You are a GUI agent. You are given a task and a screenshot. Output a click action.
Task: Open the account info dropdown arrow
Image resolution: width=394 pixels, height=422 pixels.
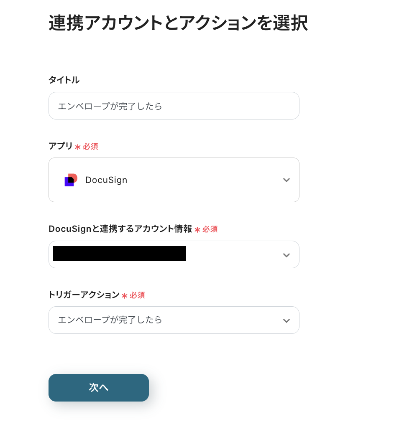286,255
